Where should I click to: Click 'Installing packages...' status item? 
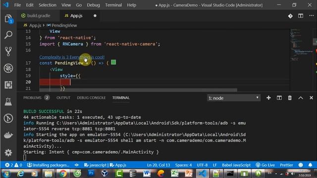(x=49, y=165)
